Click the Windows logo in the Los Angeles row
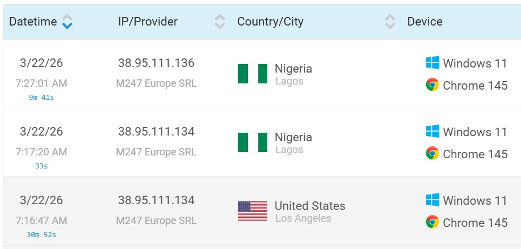 click(432, 200)
